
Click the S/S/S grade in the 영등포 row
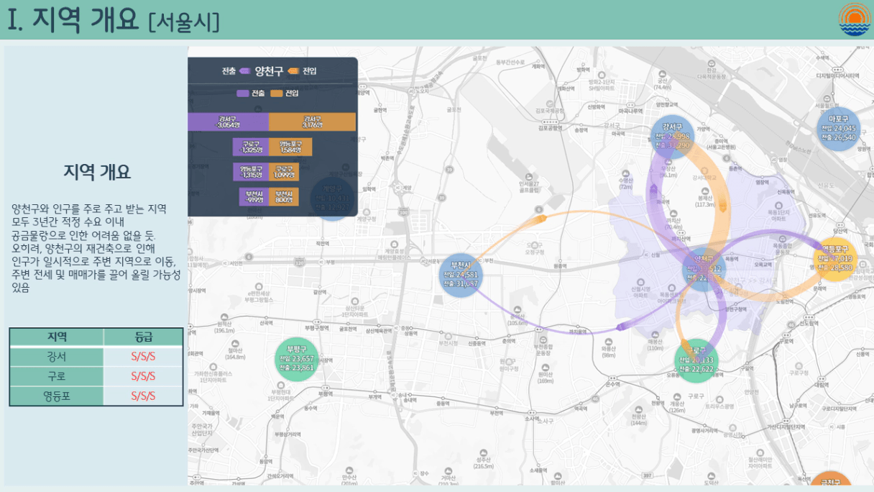(x=144, y=396)
